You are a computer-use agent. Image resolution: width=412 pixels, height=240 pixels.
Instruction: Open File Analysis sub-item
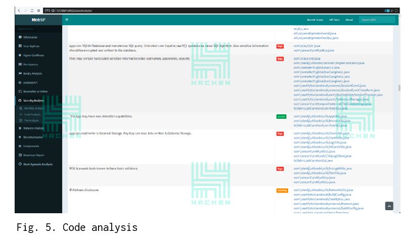pos(31,121)
